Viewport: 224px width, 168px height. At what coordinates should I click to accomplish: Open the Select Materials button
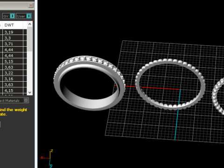point(14,100)
